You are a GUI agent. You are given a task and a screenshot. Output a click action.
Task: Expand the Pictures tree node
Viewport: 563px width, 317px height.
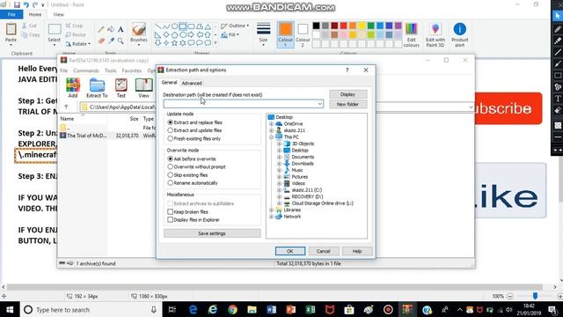(x=279, y=177)
